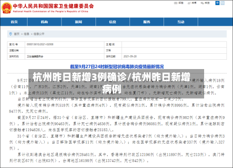Click the paragraph about 新增无症状感染者7例
Screen dimensions: 233x168
(x=117, y=142)
